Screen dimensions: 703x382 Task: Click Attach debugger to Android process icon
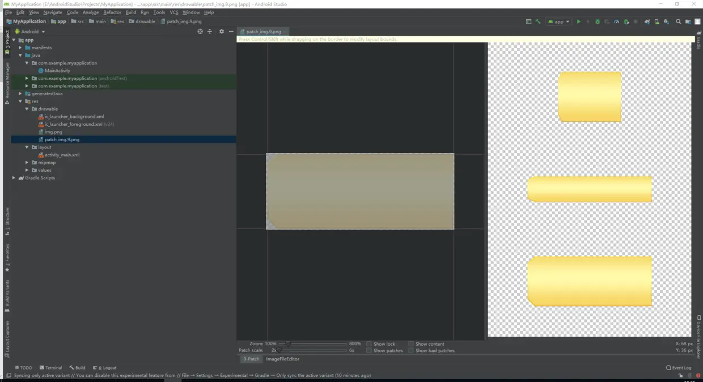coord(626,22)
